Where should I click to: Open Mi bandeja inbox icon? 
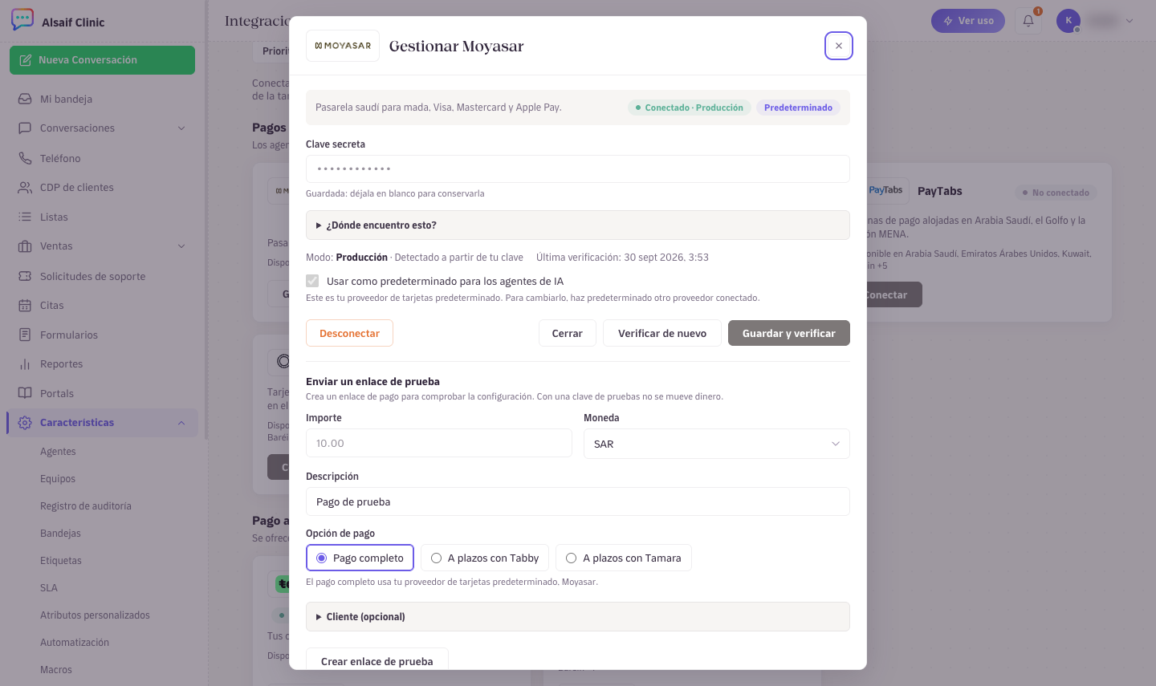[25, 99]
